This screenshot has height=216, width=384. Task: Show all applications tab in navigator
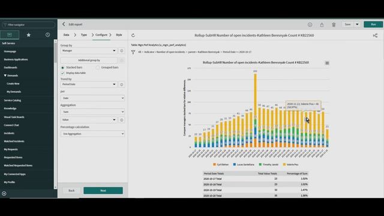(x=10, y=35)
